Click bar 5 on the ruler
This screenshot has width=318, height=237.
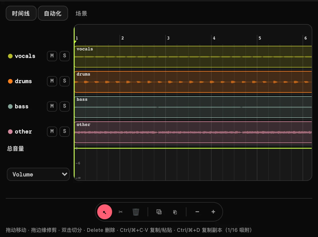click(260, 38)
